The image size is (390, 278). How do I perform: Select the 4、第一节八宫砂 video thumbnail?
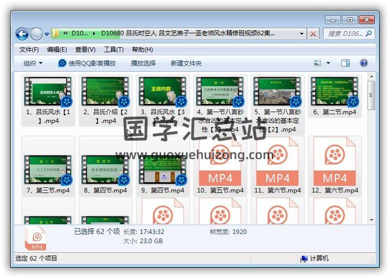point(220,91)
